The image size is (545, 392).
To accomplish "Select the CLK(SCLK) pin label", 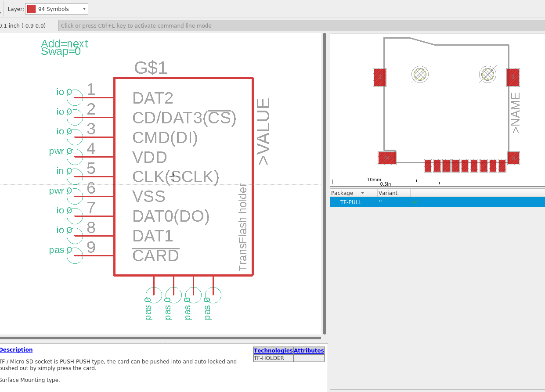I will (176, 177).
